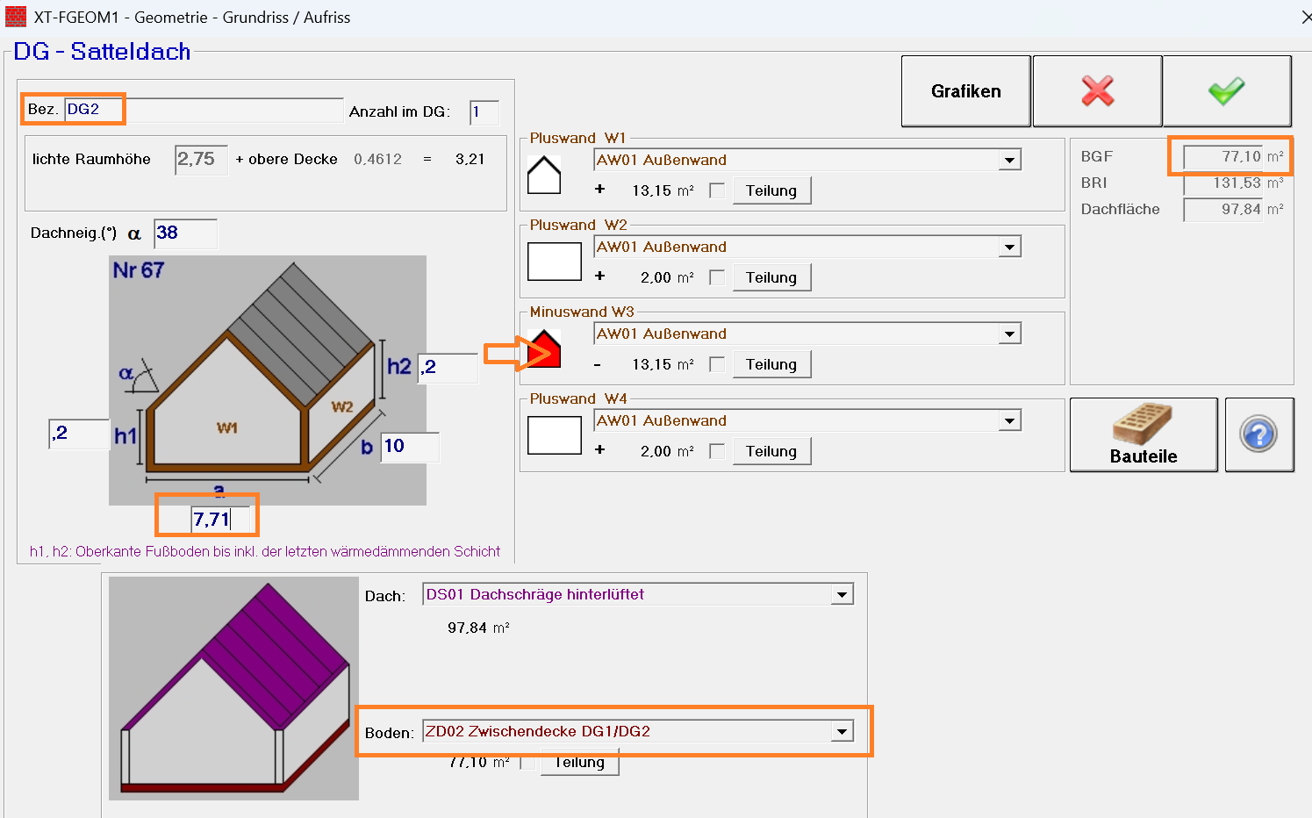This screenshot has width=1312, height=818.
Task: Select the Pluswand W1 gable wall icon
Action: (x=544, y=175)
